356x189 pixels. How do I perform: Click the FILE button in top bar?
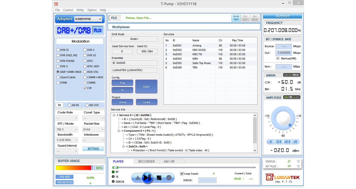click(114, 18)
